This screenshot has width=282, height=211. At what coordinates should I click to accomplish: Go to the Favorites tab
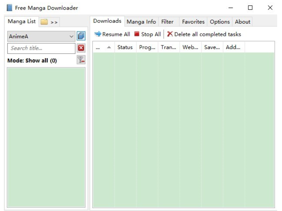[193, 22]
